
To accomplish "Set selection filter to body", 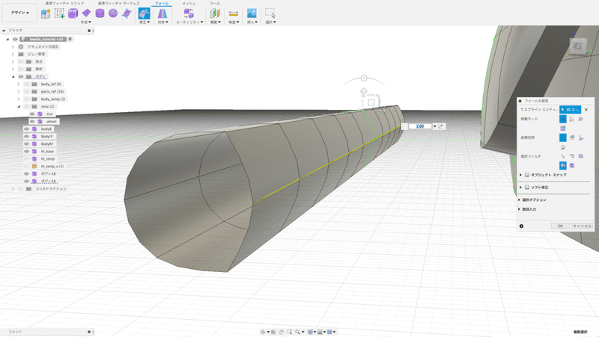I will point(572,165).
